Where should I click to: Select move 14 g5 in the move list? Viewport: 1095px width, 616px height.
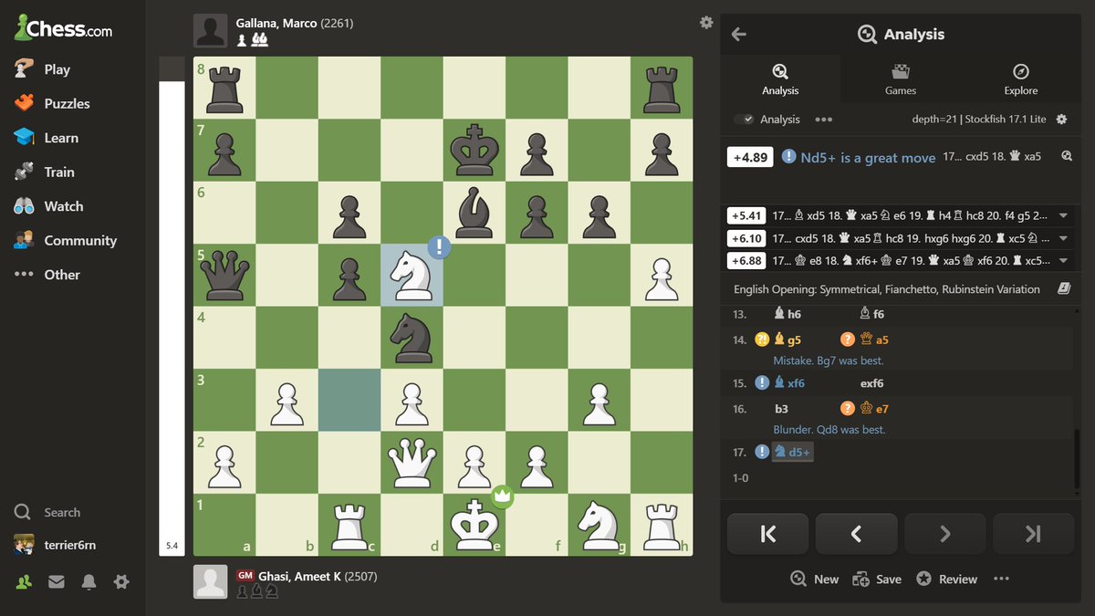click(787, 339)
